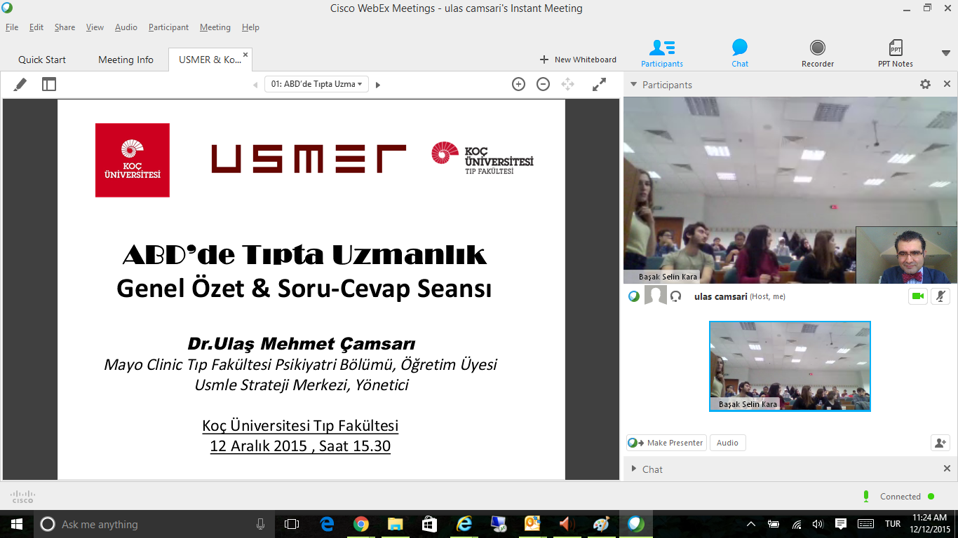
Task: Open taskbar clock showing 11:24 AM
Action: click(931, 524)
